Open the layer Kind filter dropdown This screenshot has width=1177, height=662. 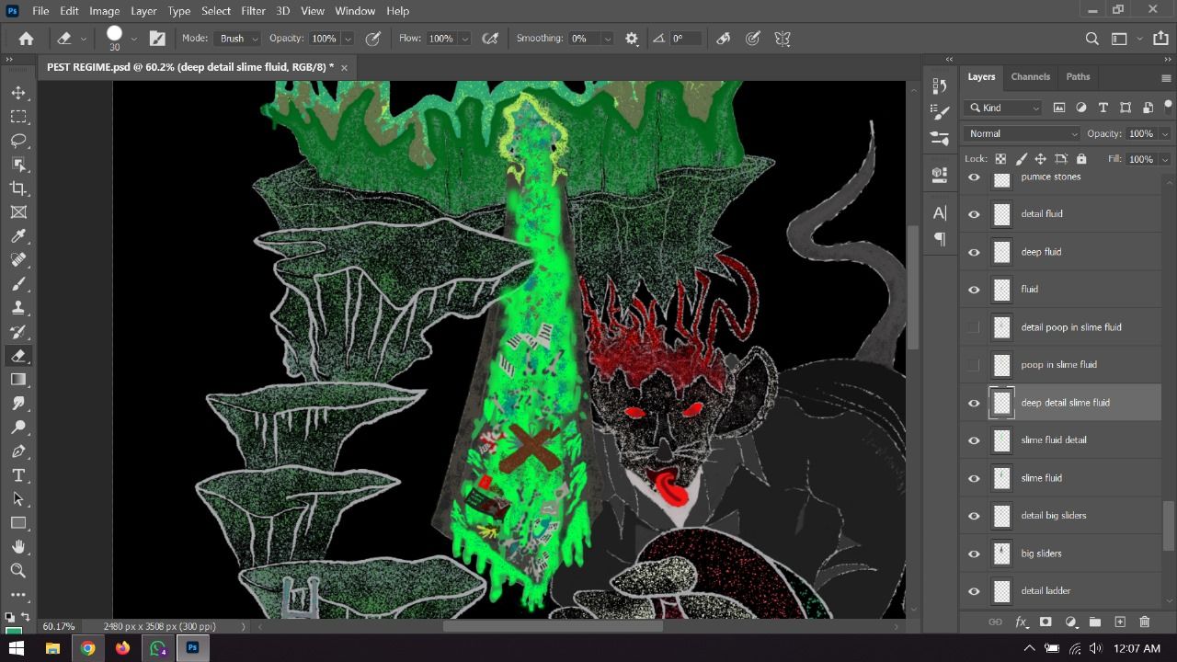pos(1003,108)
